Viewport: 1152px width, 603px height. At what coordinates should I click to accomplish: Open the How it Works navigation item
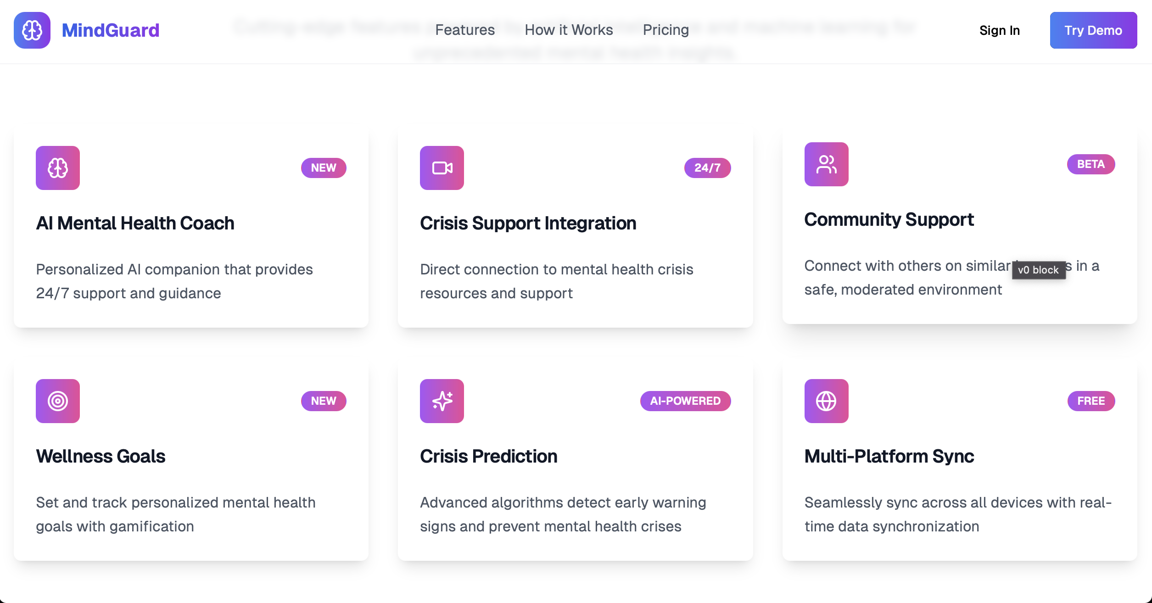(569, 30)
